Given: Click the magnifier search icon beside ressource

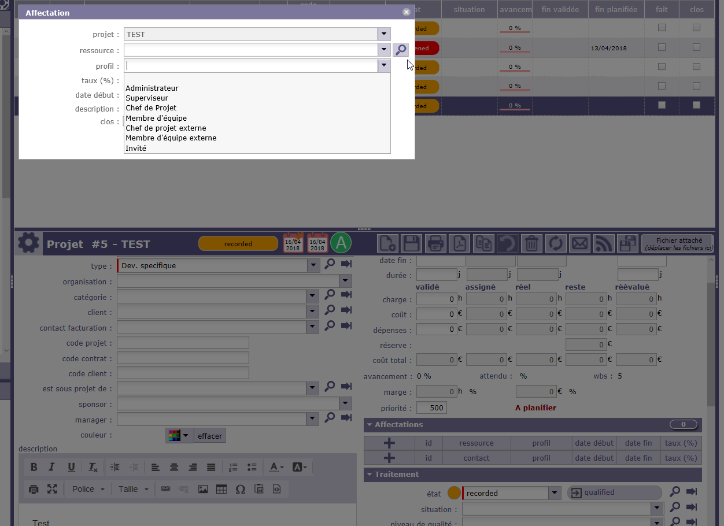Looking at the screenshot, I should click(401, 50).
